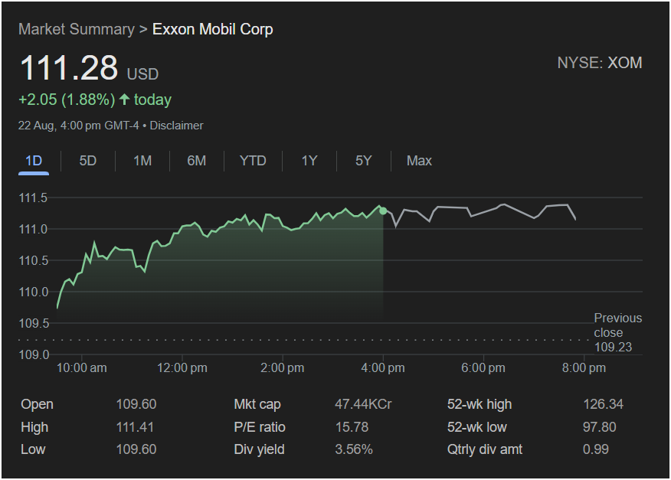
Task: Click the NYSE: XOM ticker label
Action: pos(599,63)
